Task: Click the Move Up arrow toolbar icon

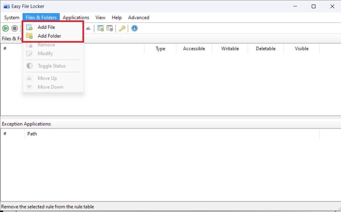Action: point(88,28)
